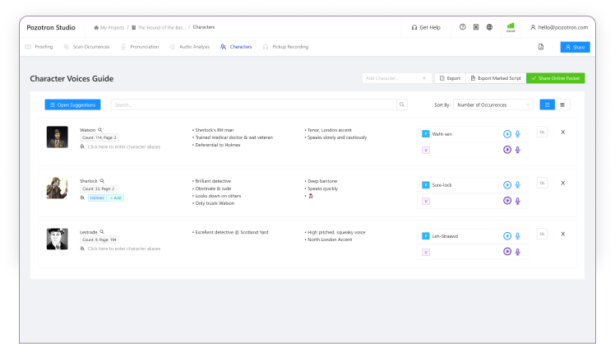Remove the Lestrade character row
The height and width of the screenshot is (344, 615).
[563, 234]
